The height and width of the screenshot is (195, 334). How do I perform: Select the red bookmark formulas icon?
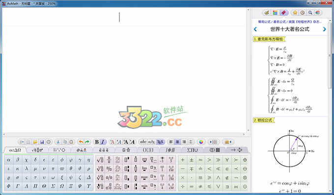tap(283, 13)
